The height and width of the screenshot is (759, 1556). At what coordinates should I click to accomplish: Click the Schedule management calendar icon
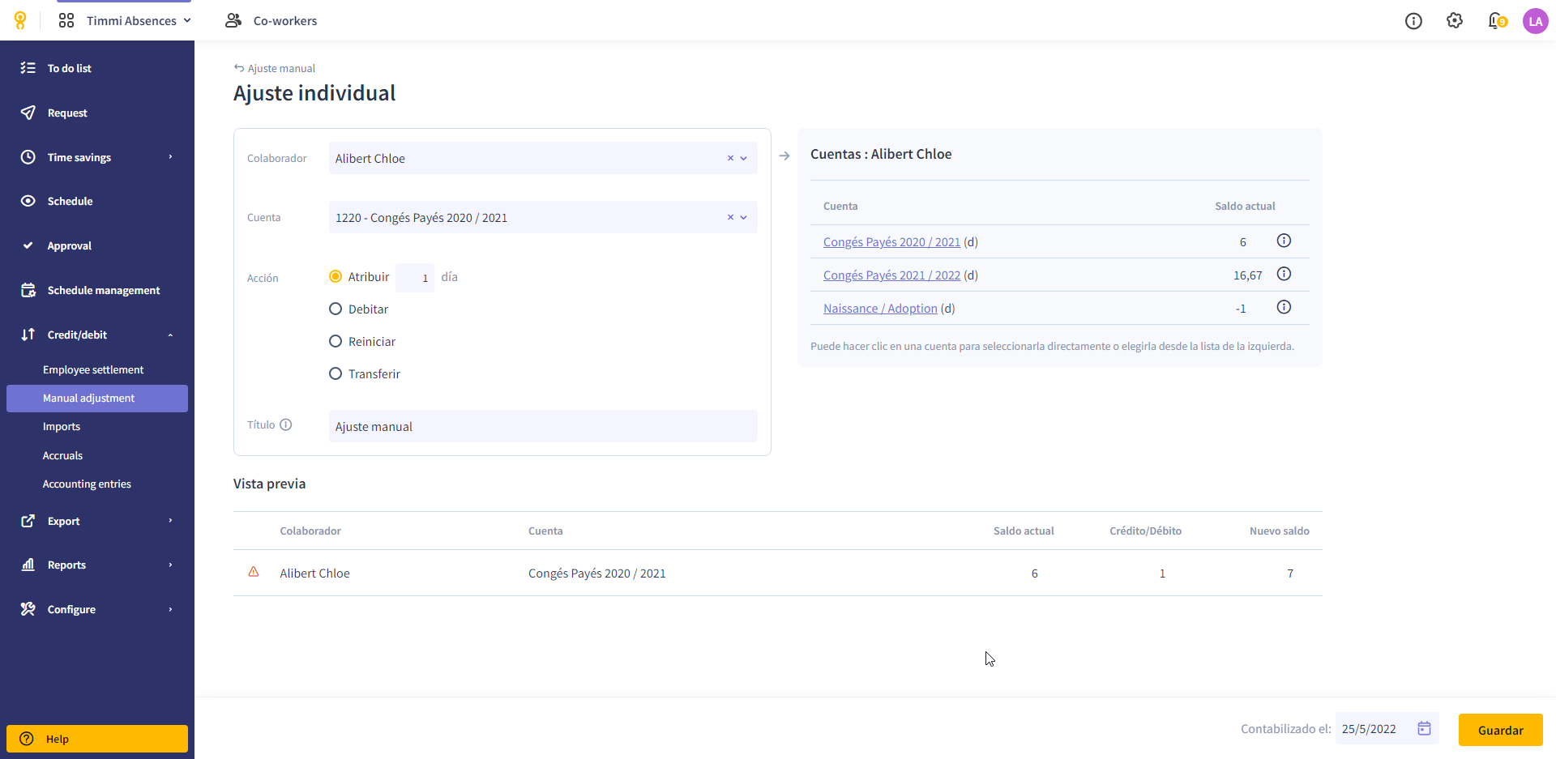pos(28,290)
